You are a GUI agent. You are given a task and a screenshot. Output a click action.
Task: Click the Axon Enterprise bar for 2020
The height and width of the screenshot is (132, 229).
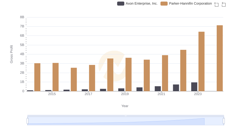[139, 89]
